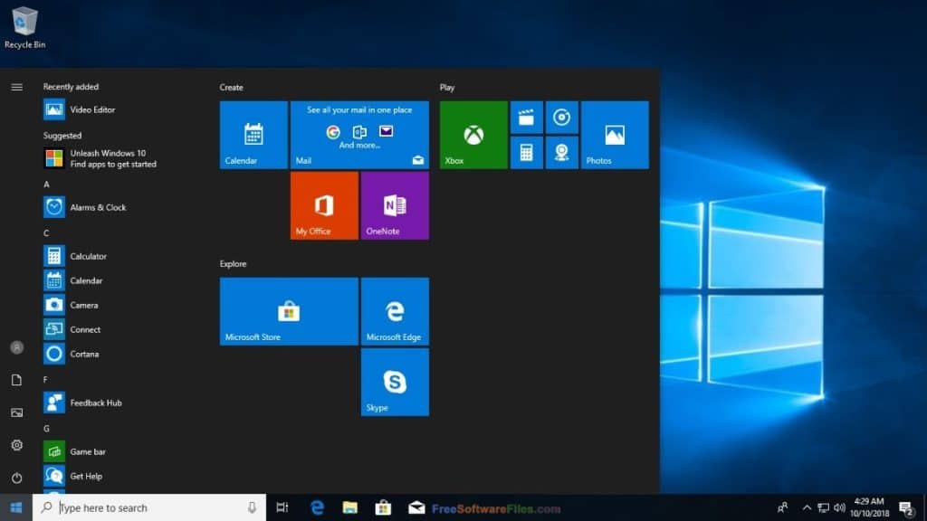Open the Calendar tile
The height and width of the screenshot is (521, 927).
coord(253,135)
